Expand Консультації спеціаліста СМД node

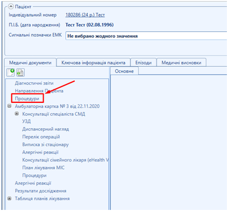click(x=17, y=114)
